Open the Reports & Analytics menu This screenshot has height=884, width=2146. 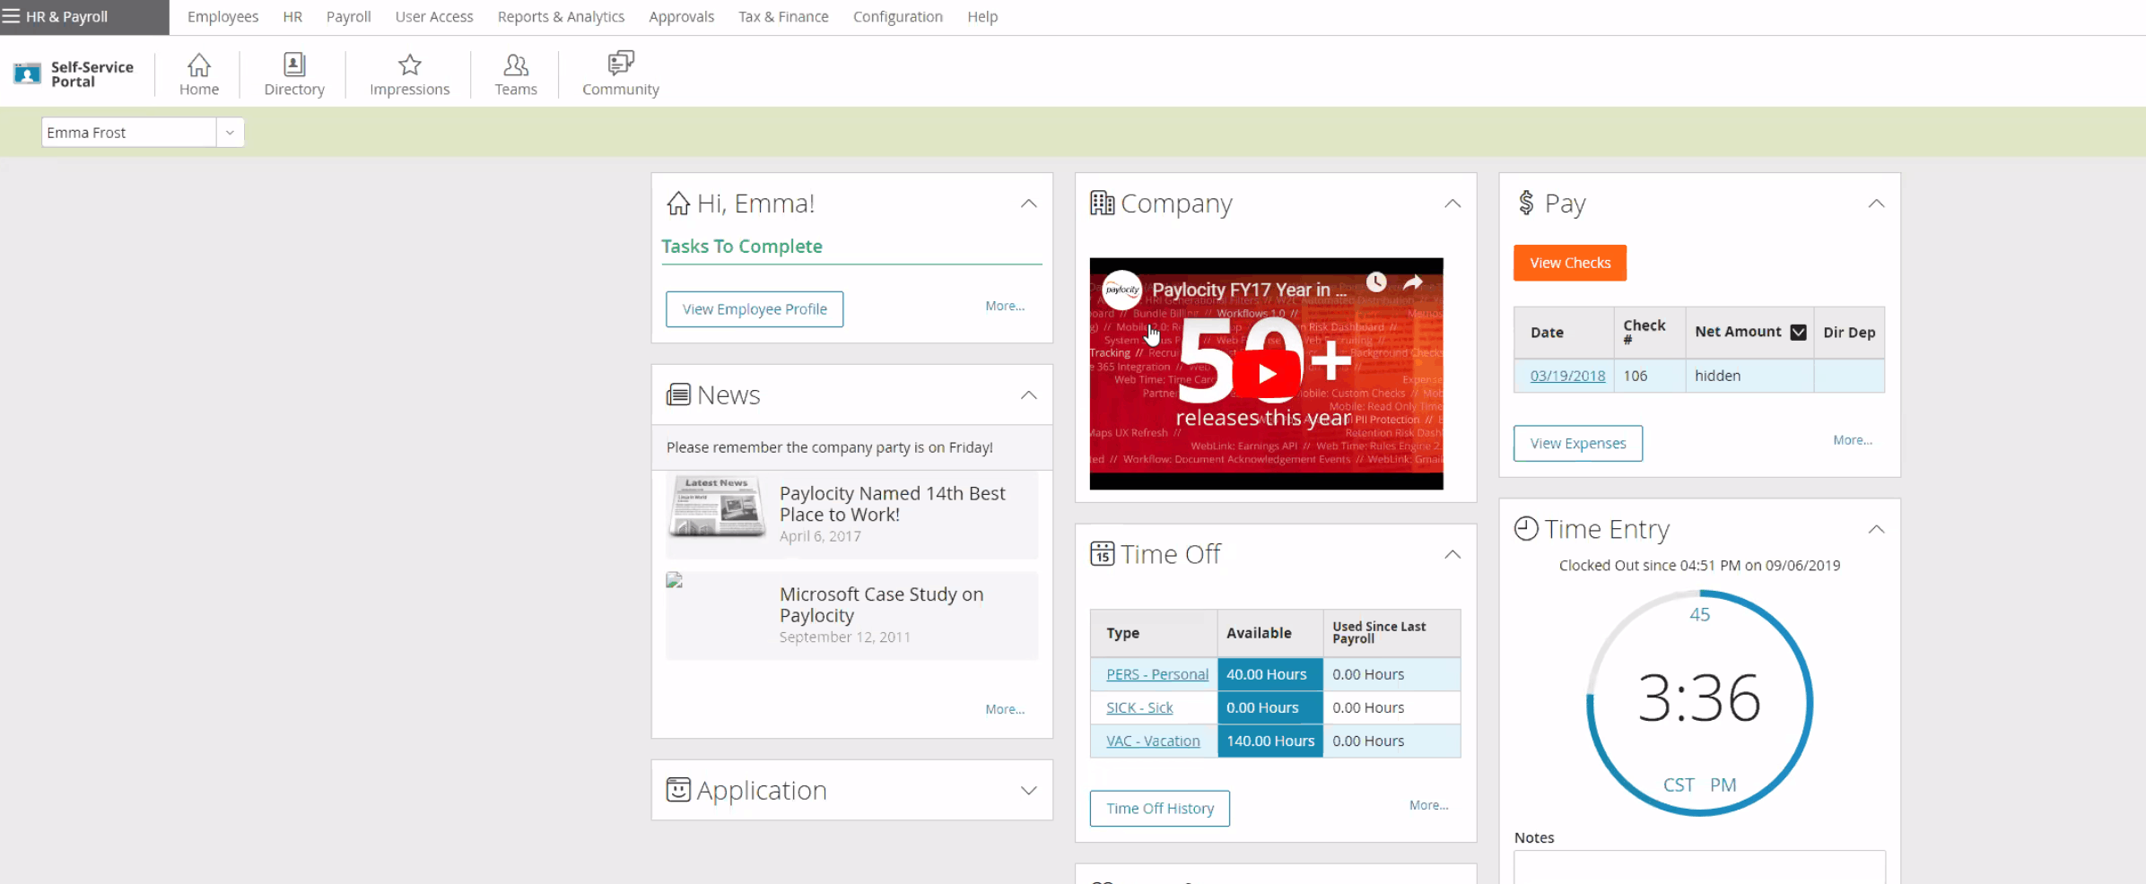click(x=561, y=16)
